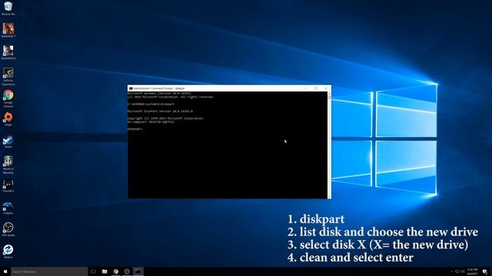Close the Command Prompt window
This screenshot has height=276, width=492.
[x=326, y=88]
